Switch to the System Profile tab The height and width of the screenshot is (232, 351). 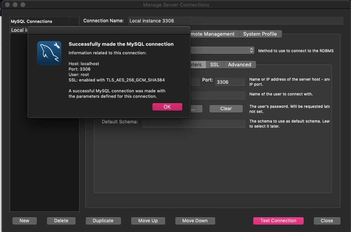(x=260, y=34)
